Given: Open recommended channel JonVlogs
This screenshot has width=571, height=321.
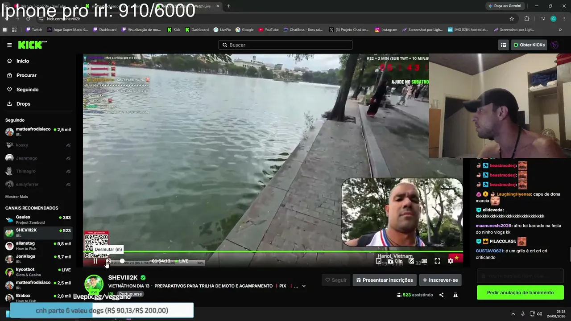Looking at the screenshot, I should click(x=38, y=259).
